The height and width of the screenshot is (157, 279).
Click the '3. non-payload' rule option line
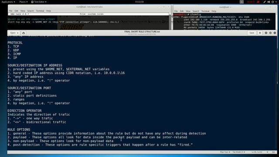tap(60, 141)
